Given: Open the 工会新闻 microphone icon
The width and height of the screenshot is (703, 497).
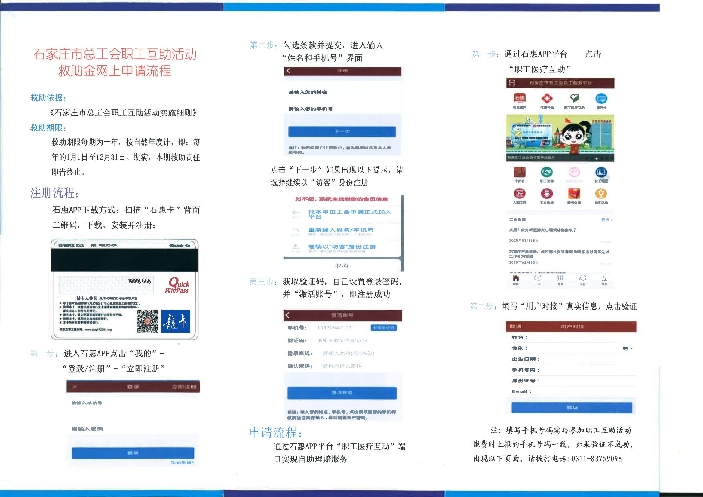Looking at the screenshot, I should [547, 194].
